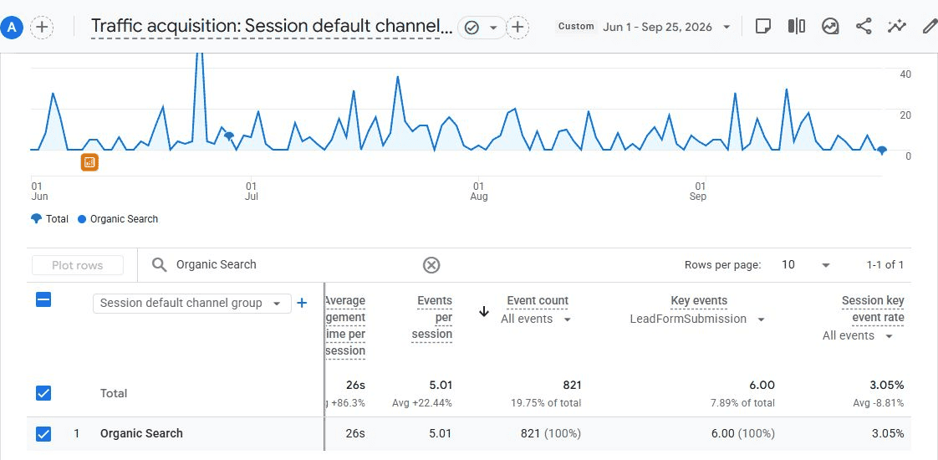Click the Rows per page value 10

pos(788,265)
